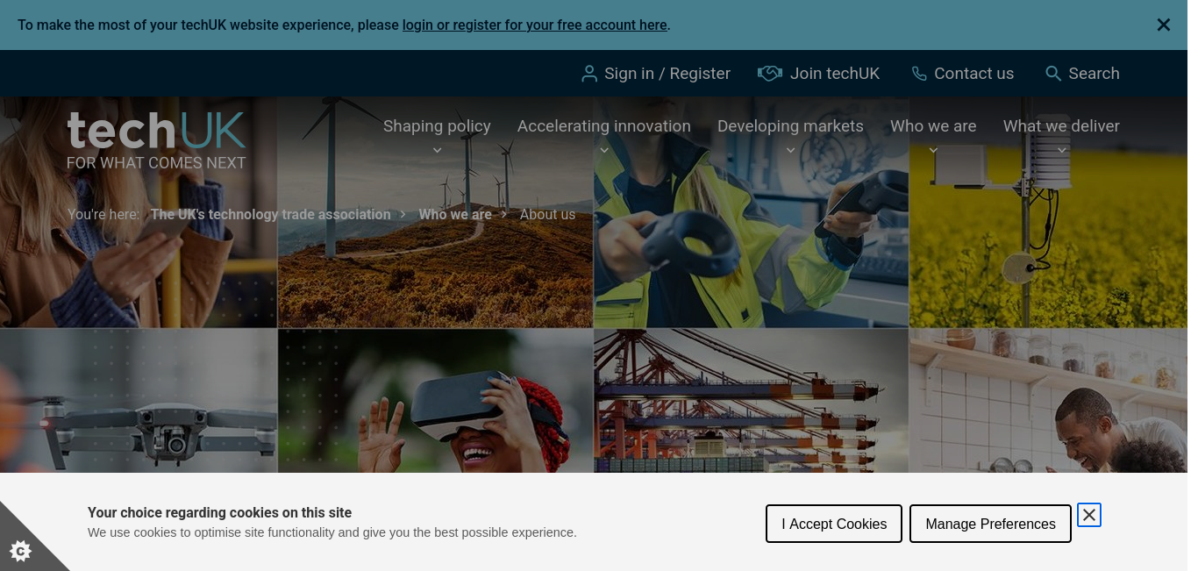Follow the login or register account link
The width and height of the screenshot is (1198, 571).
[534, 25]
